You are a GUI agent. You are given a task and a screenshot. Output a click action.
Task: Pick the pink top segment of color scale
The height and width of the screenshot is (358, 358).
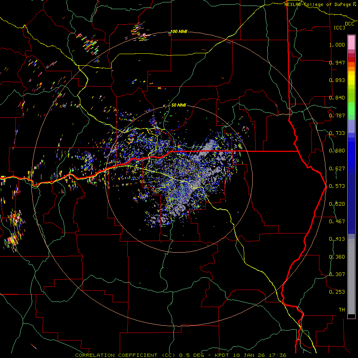tap(351, 42)
